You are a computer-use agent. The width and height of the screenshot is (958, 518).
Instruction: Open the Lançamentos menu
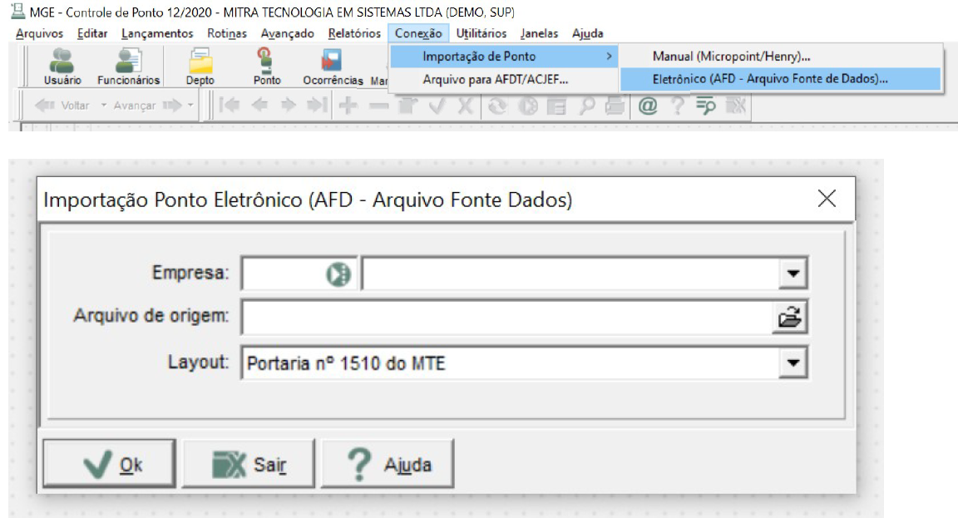157,33
